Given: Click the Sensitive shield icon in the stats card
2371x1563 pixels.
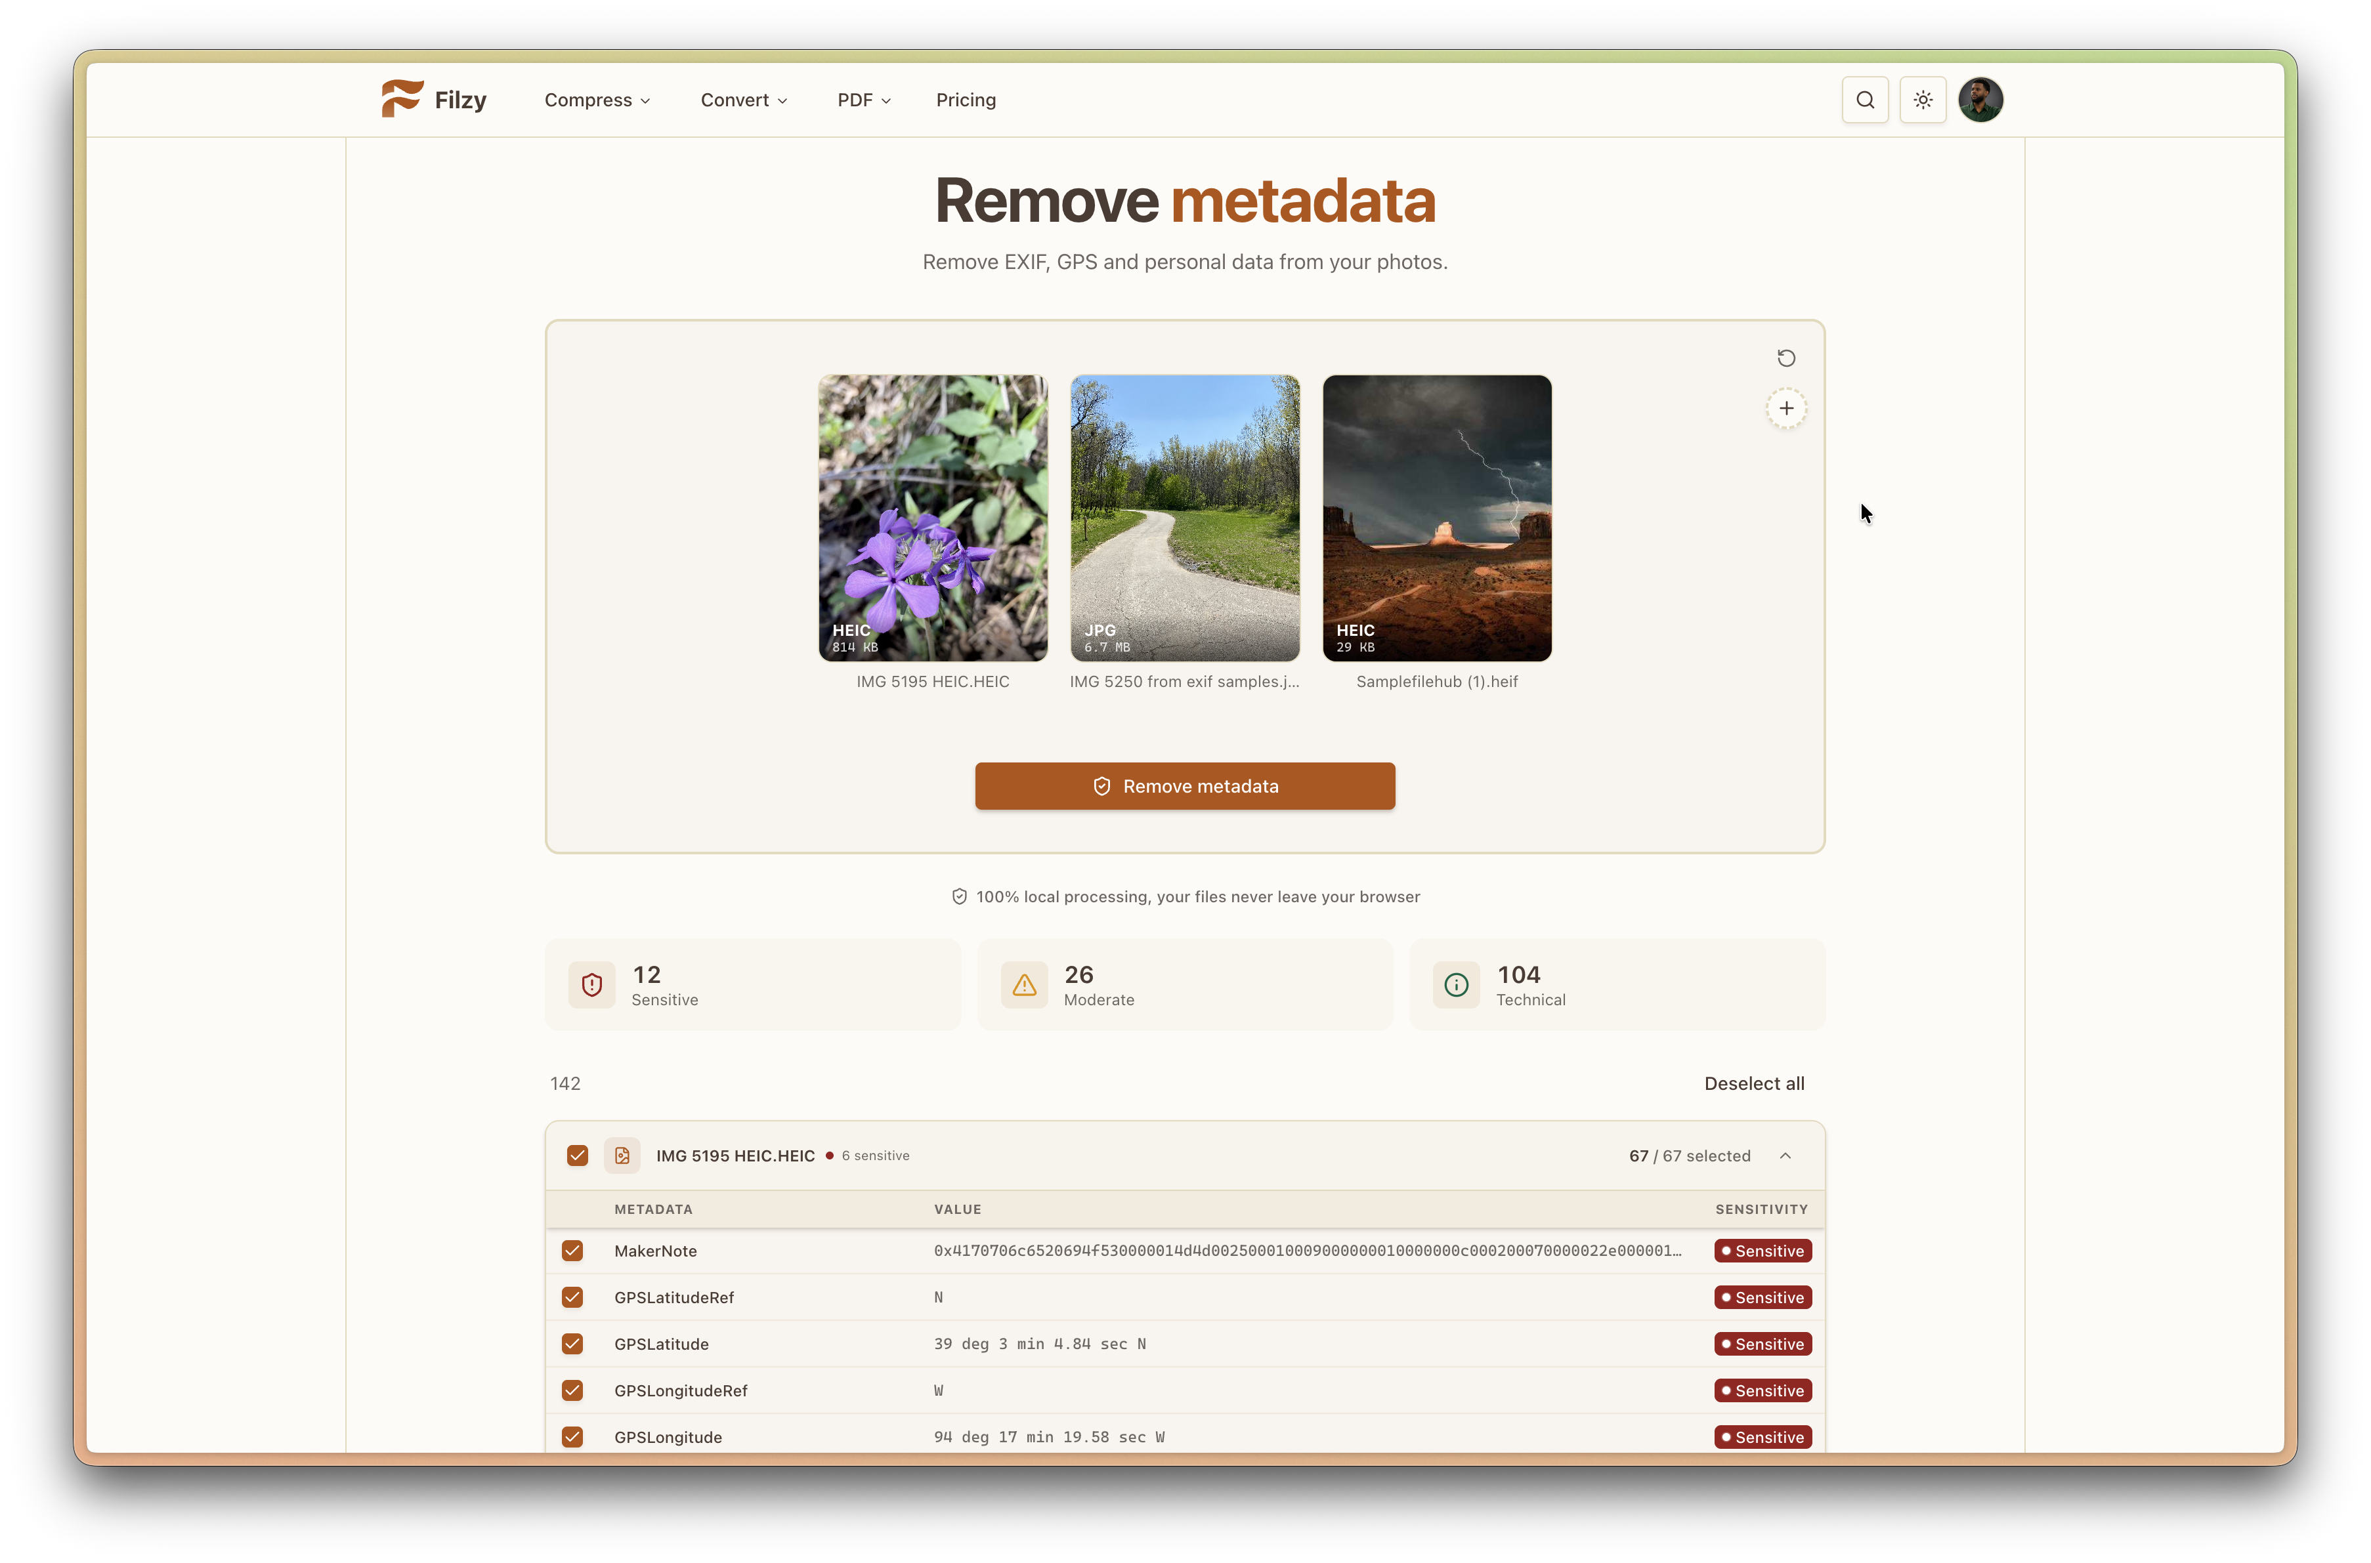Looking at the screenshot, I should tap(591, 985).
